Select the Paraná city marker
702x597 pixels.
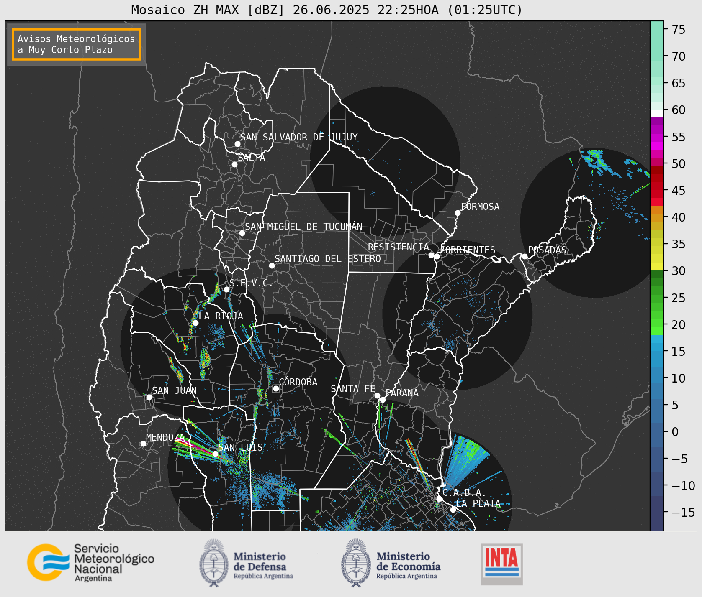click(x=383, y=400)
